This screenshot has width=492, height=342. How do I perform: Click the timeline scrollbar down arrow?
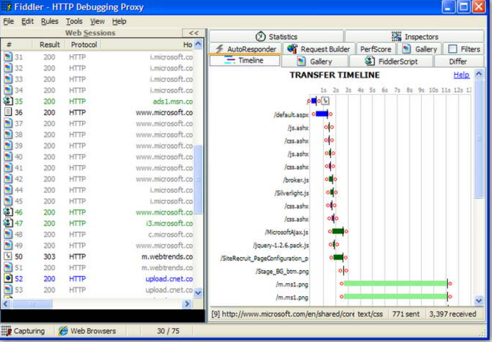[x=478, y=300]
